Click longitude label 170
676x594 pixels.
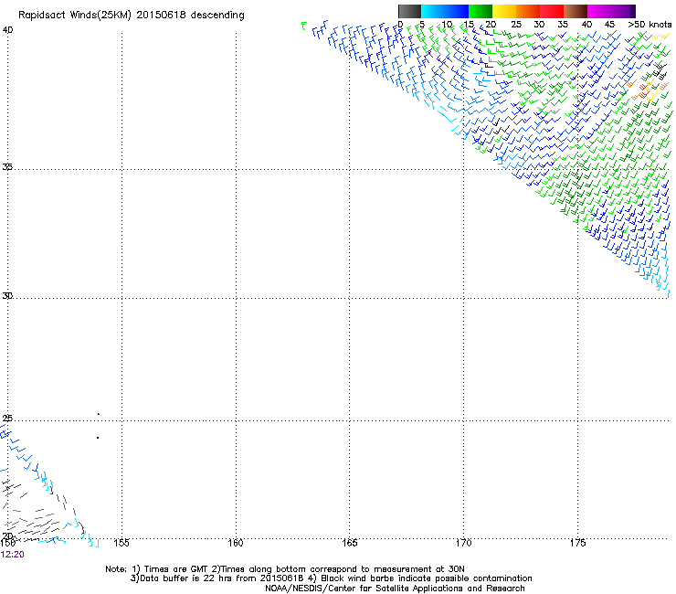(463, 543)
